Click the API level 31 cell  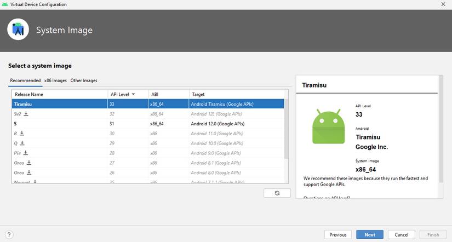[x=112, y=124]
